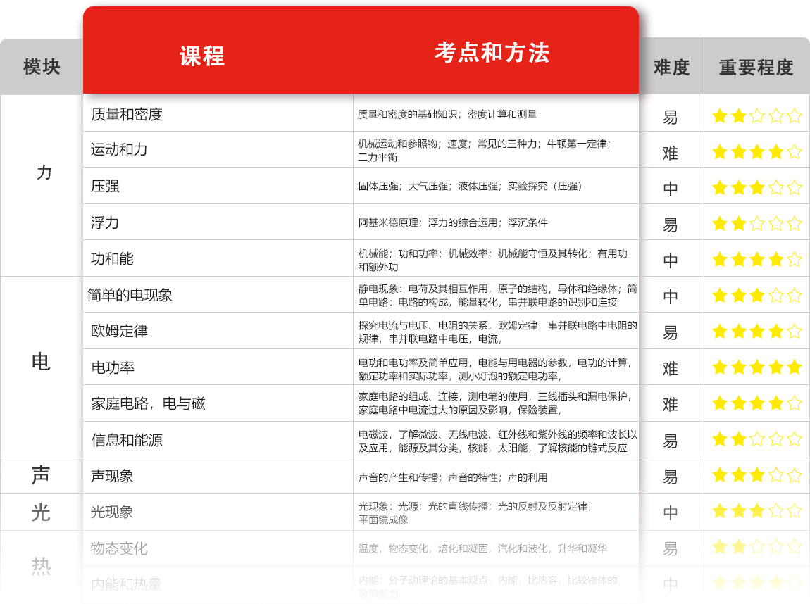Click the star rating for 简单的电现象
This screenshot has width=810, height=604.
756,295
